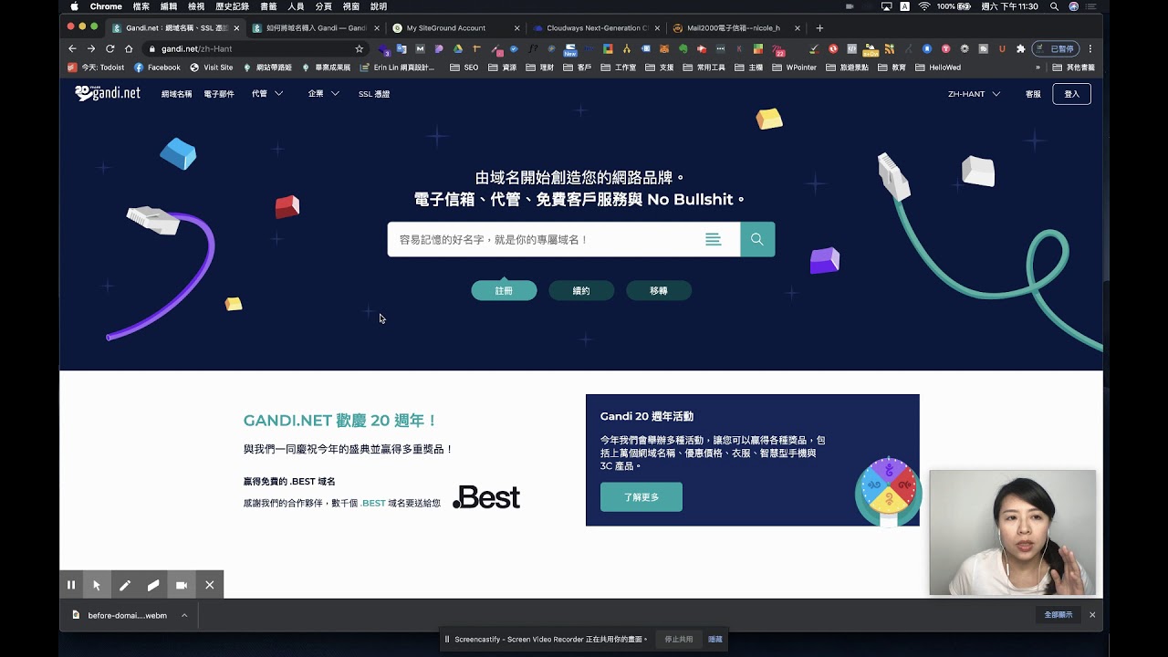Click the presenter webcam thumbnail

(x=1013, y=533)
